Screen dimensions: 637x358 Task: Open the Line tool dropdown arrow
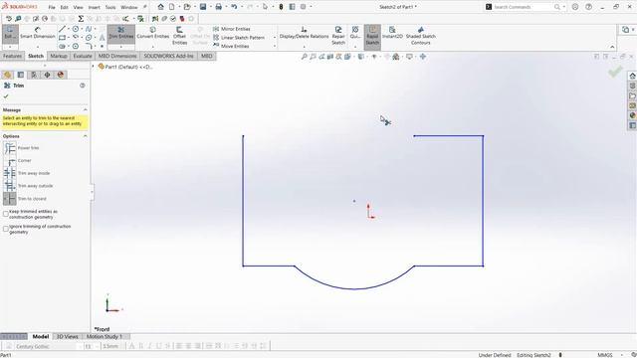tap(69, 29)
